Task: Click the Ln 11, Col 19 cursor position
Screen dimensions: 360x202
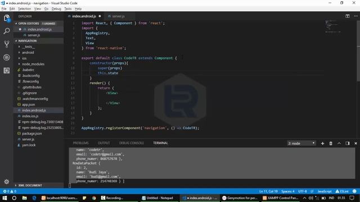Action: click(x=268, y=191)
